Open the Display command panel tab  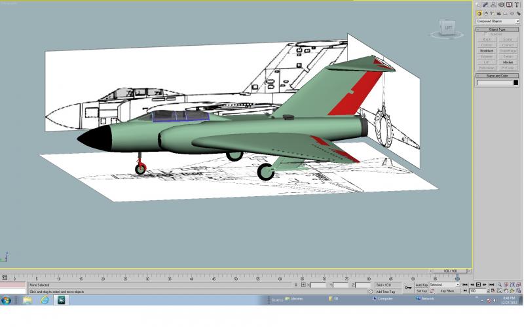[509, 5]
